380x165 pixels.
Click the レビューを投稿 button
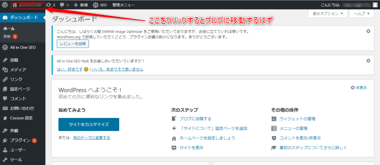click(x=73, y=44)
